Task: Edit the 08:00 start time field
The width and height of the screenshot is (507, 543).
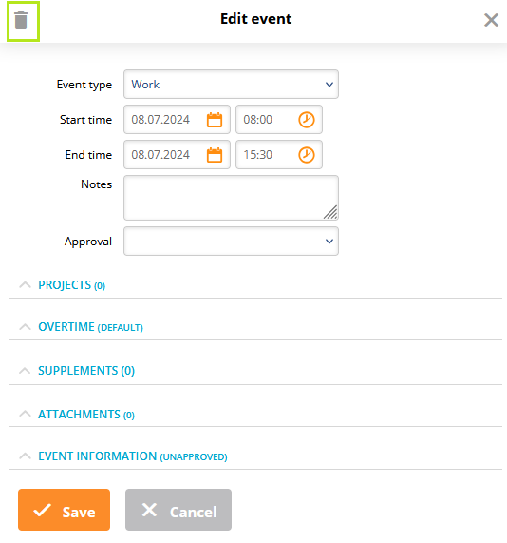Action: pos(279,120)
